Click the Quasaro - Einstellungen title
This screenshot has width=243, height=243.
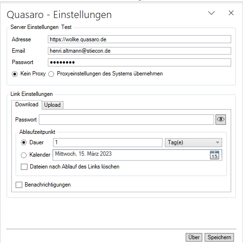click(x=59, y=15)
